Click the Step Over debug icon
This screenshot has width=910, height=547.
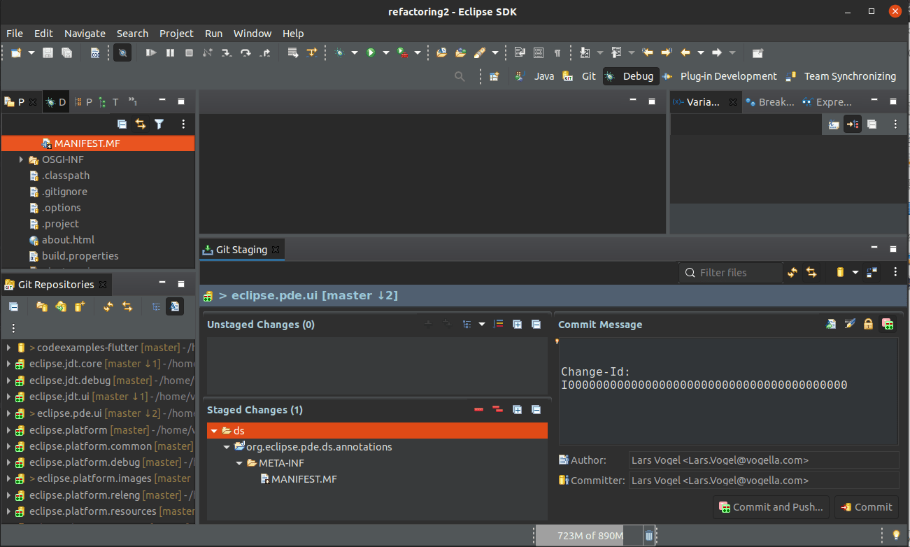coord(244,52)
